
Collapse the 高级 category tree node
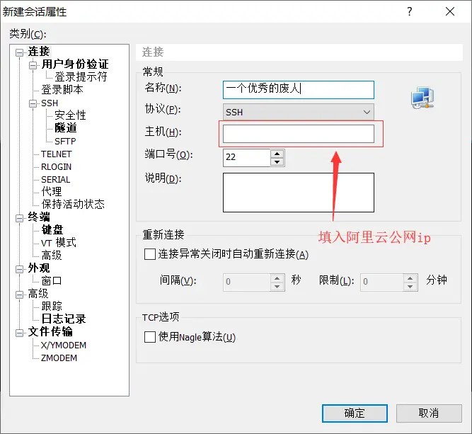19,295
